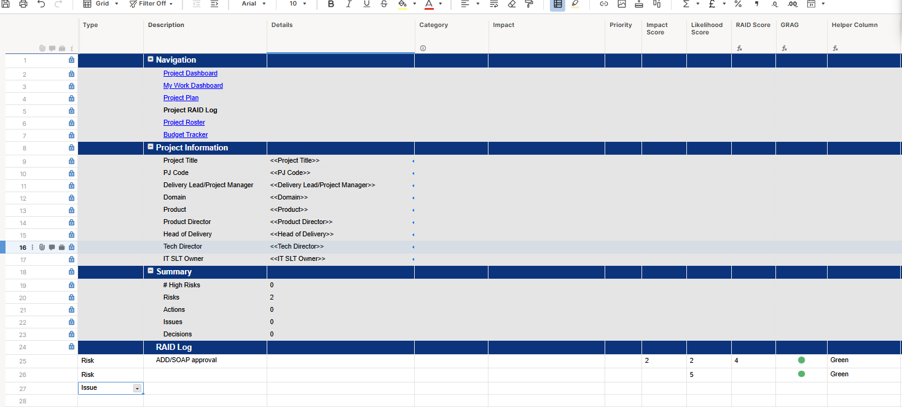Toggle the wrap text option
Screen dimensions: 902x407
click(494, 4)
